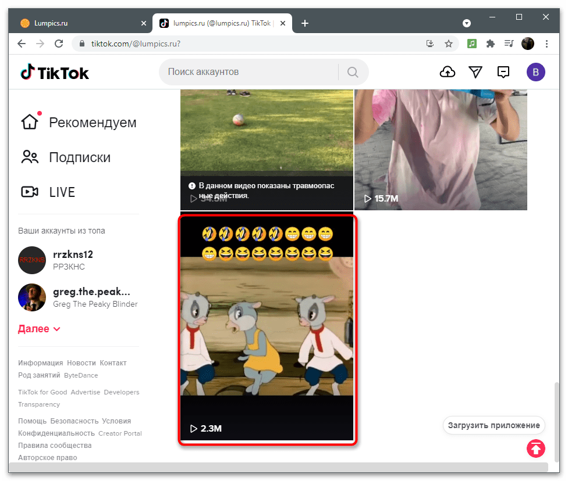Select the Рекомендуем home icon

[x=30, y=122]
